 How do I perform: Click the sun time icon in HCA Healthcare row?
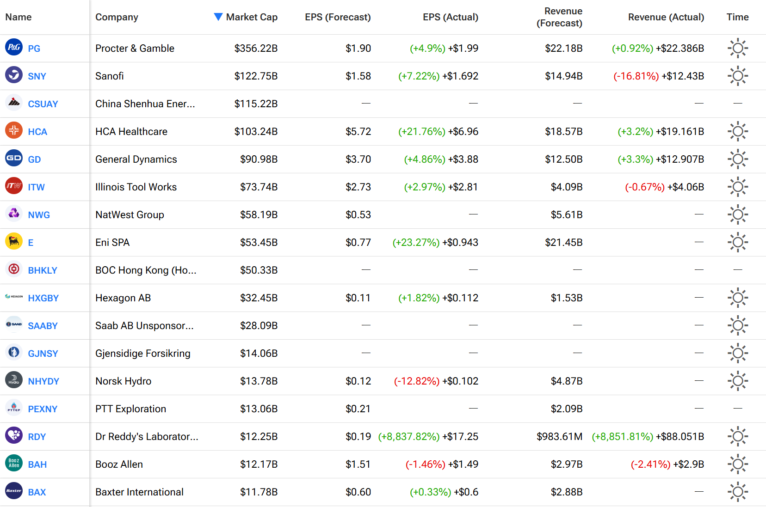(738, 131)
